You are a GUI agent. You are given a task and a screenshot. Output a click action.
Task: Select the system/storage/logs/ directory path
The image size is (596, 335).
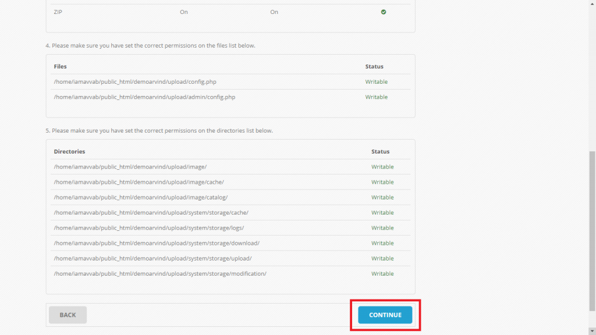coord(149,227)
